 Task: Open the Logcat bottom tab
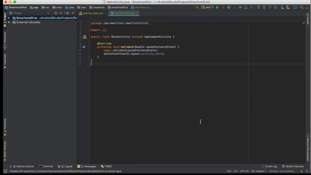65,166
